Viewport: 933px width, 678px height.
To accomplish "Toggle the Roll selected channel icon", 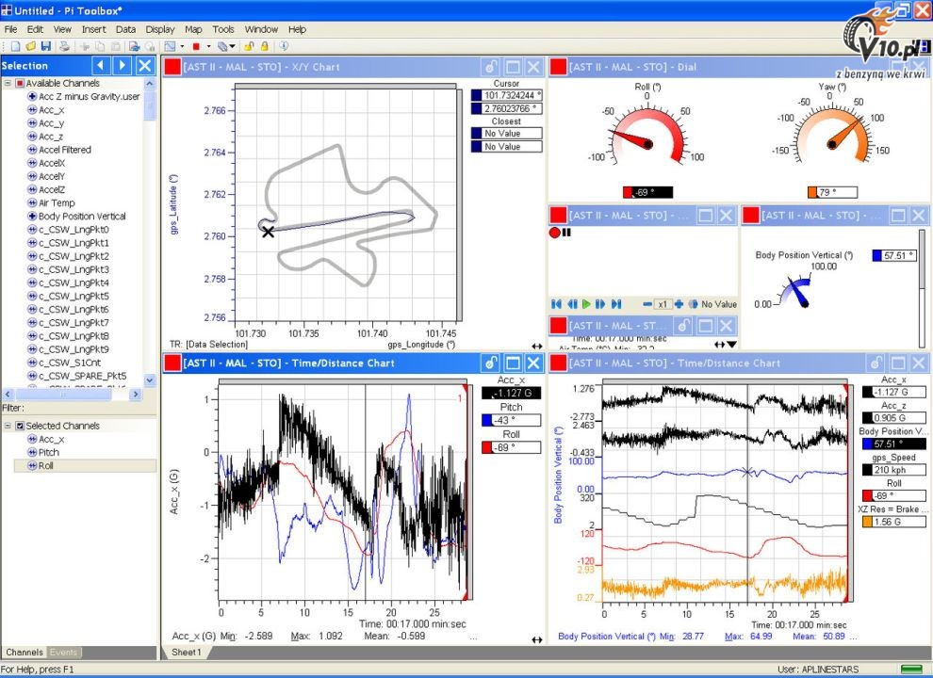I will point(32,466).
